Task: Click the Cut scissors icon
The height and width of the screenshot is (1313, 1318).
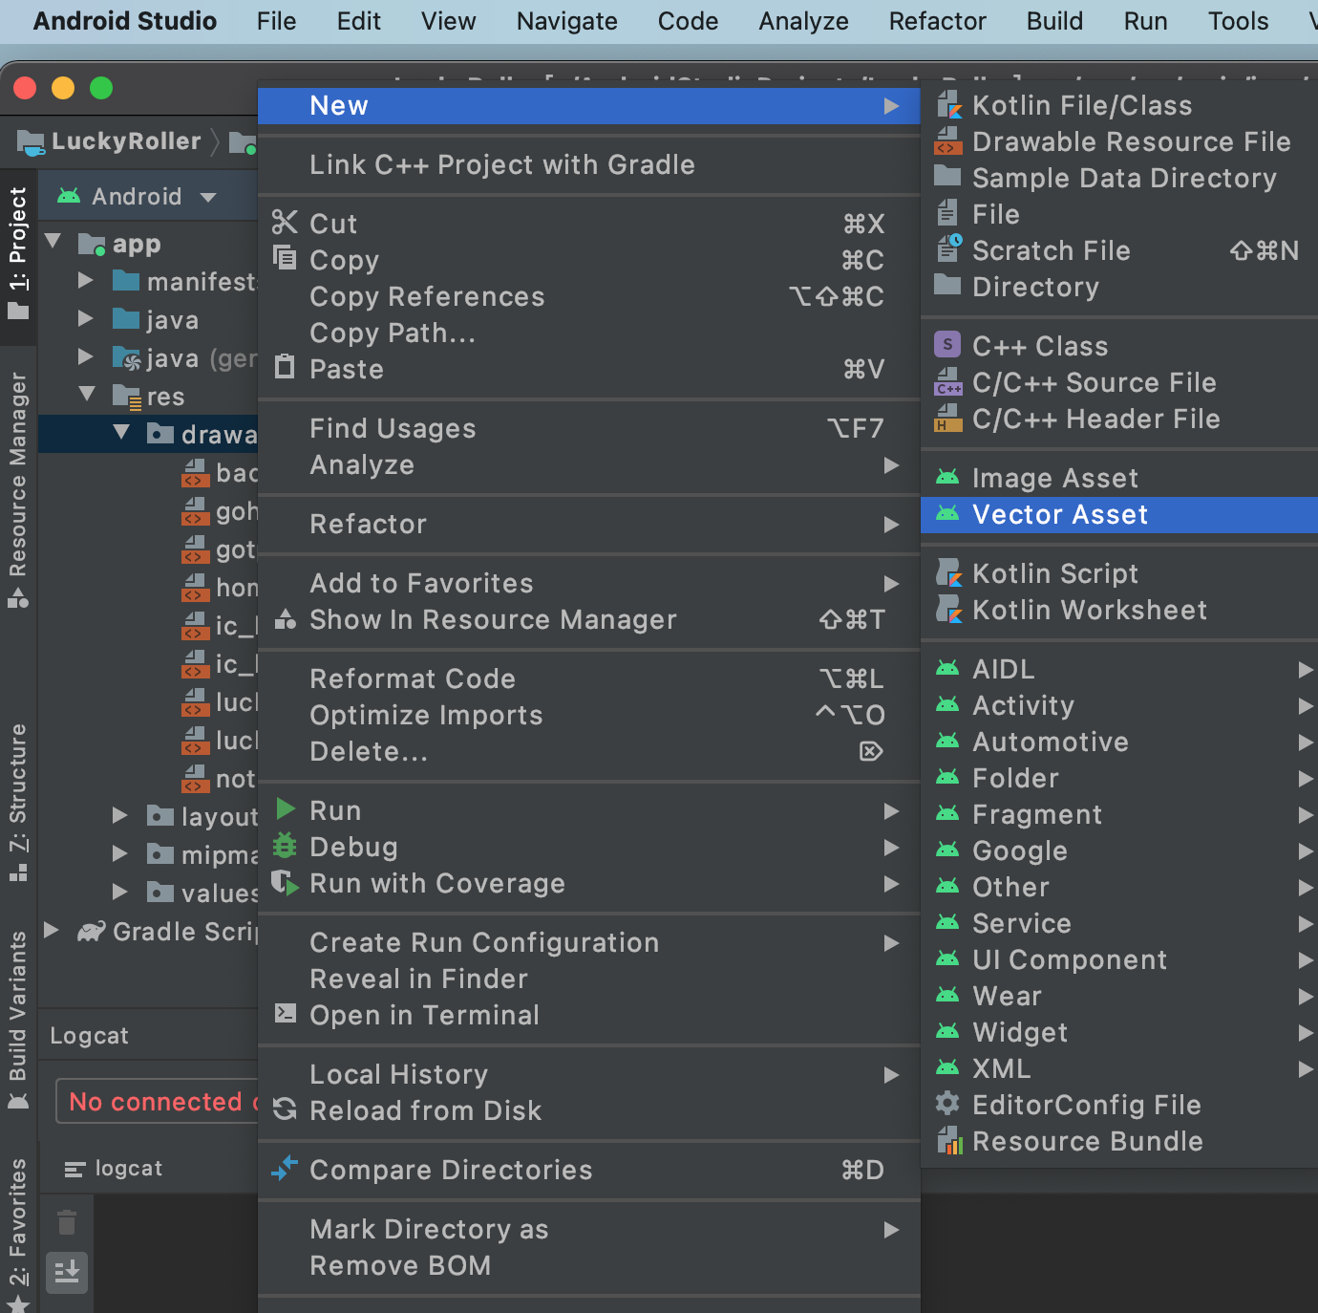Action: pyautogui.click(x=285, y=223)
